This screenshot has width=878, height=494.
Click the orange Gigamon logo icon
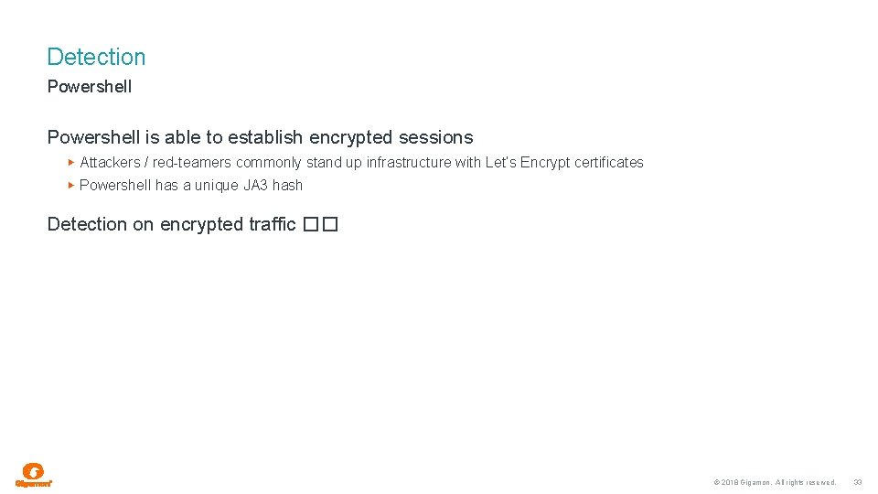(x=33, y=471)
